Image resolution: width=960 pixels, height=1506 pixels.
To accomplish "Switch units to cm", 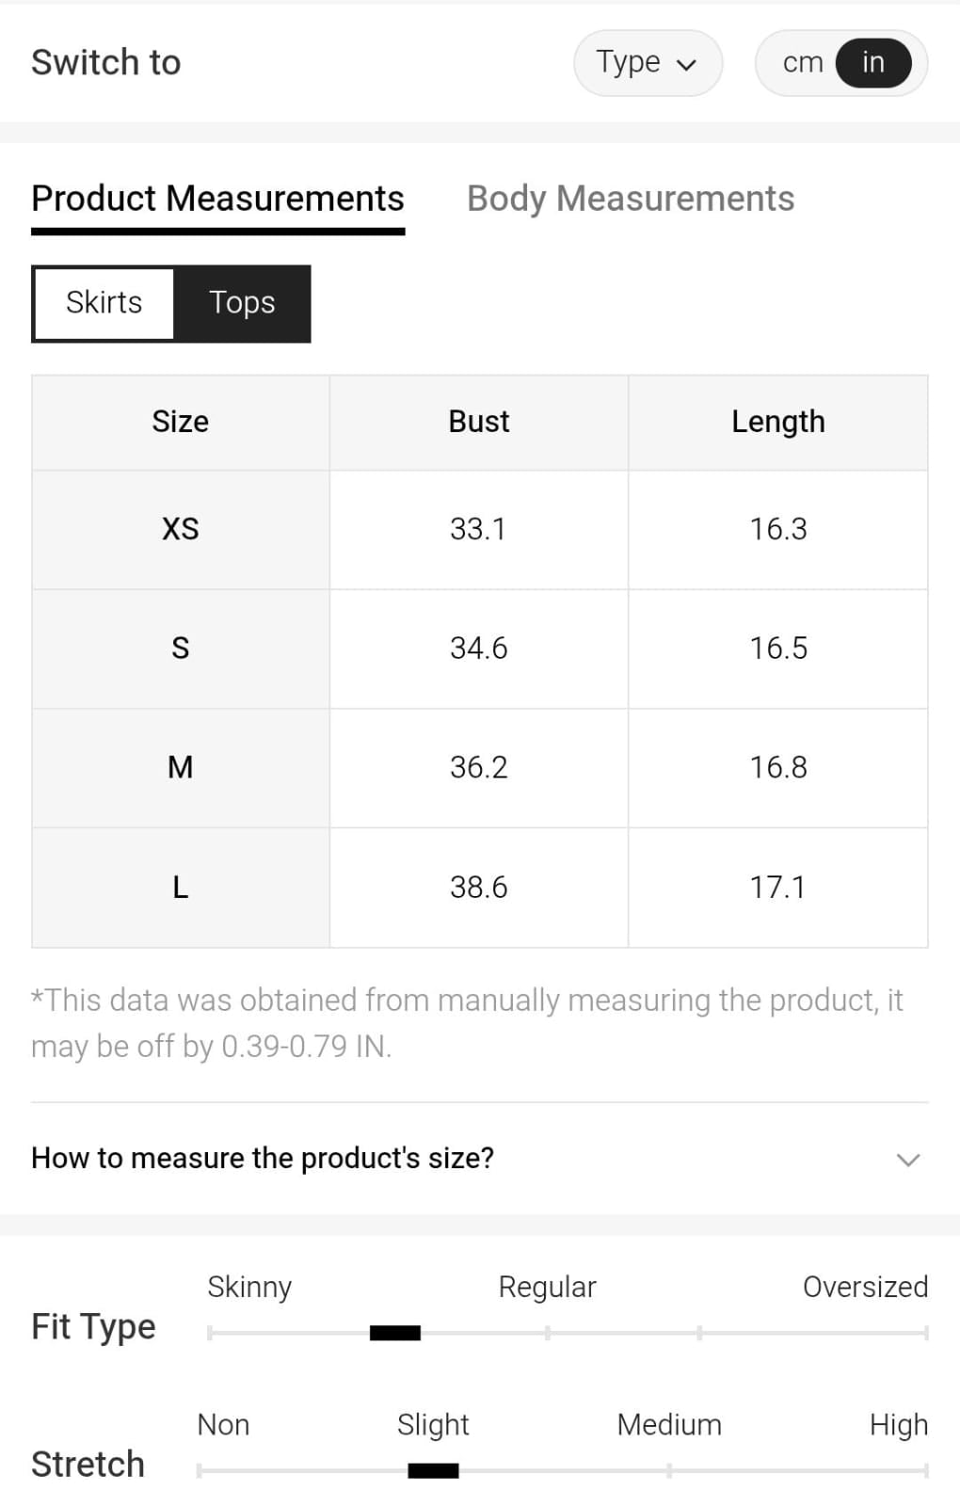I will (x=802, y=63).
